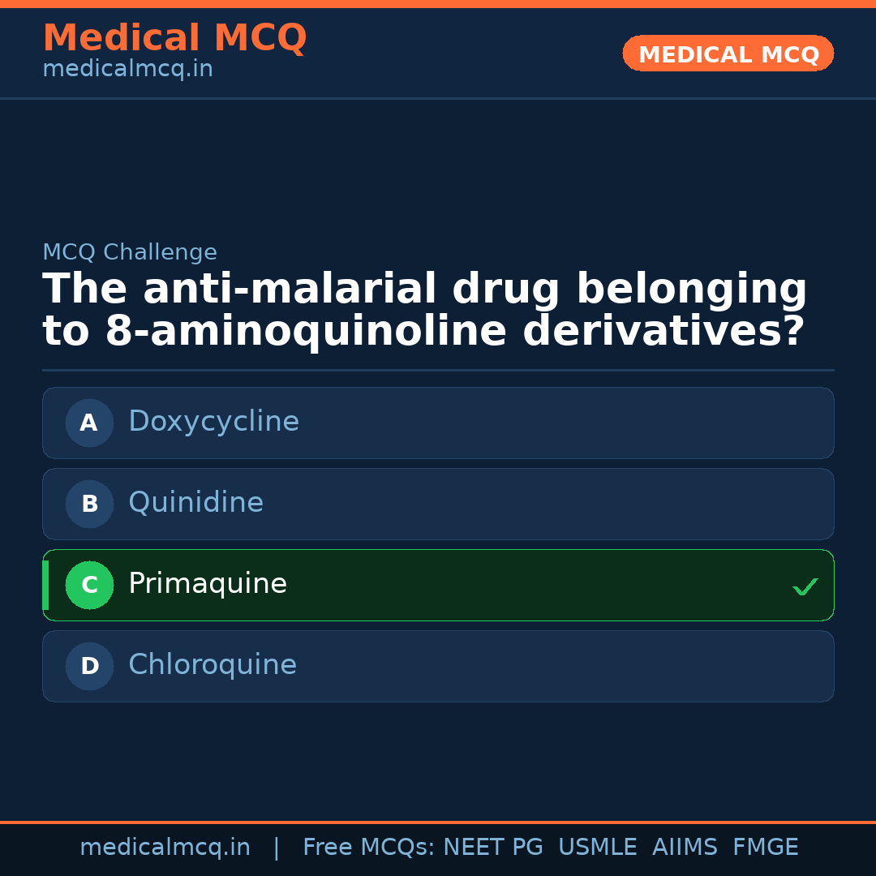Screen dimensions: 876x876
Task: Click the circled letter B badge
Action: [x=89, y=504]
